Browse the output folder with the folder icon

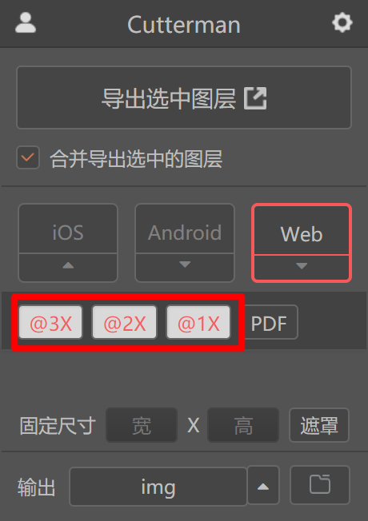320,485
